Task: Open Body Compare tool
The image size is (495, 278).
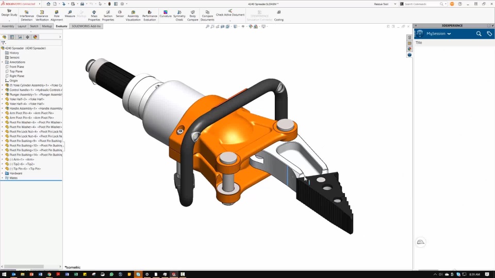Action: [x=192, y=16]
